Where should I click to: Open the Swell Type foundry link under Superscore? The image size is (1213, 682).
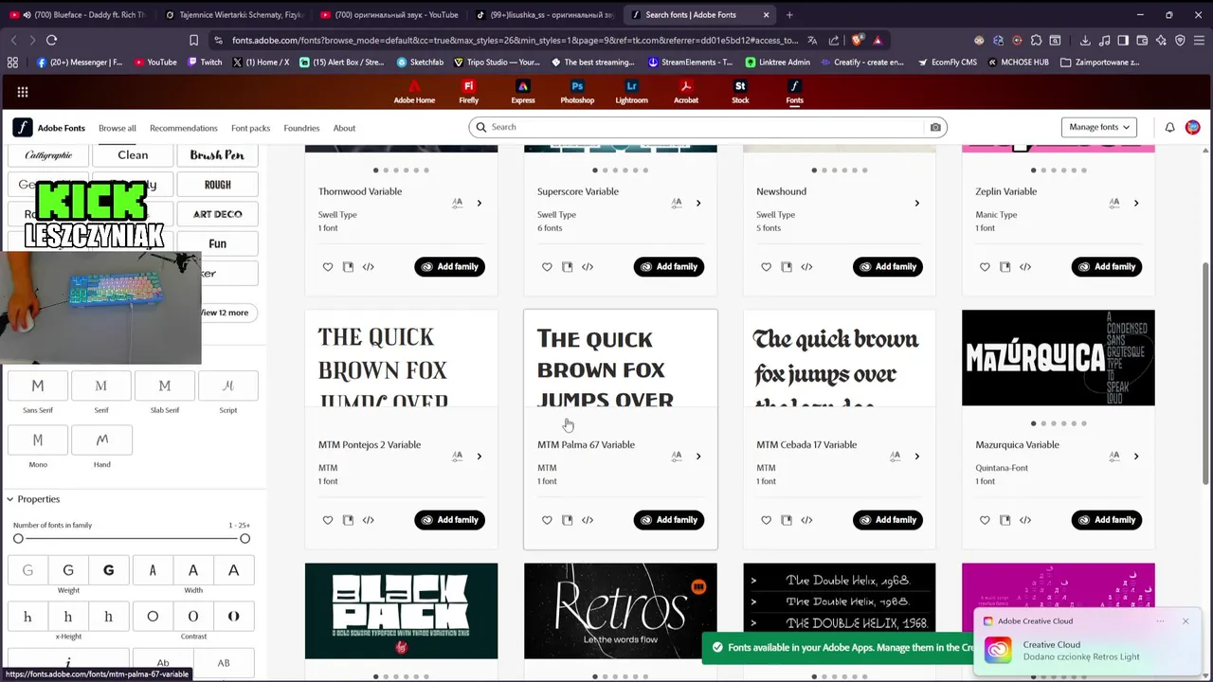(556, 215)
